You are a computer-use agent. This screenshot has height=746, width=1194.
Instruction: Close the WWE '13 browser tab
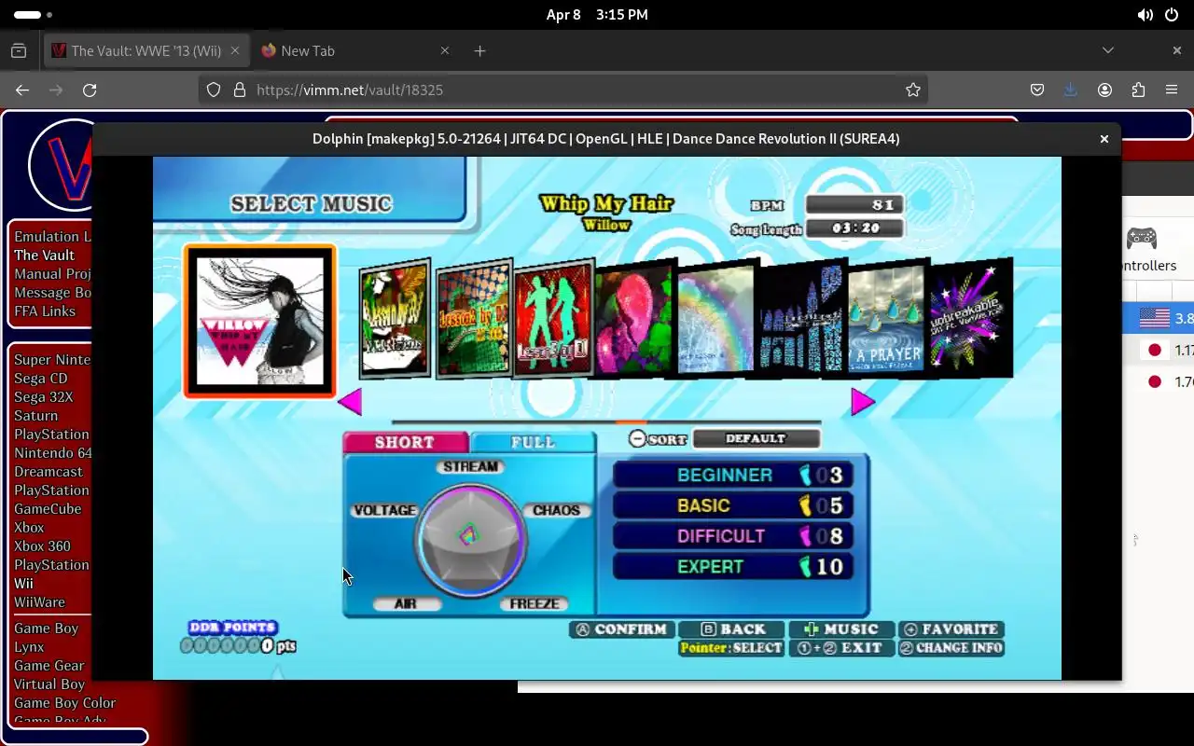tap(235, 50)
